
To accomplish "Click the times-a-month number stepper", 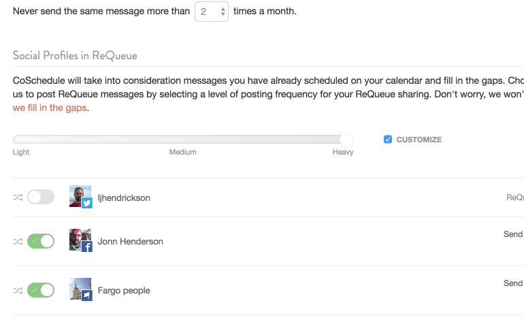I will (x=212, y=12).
